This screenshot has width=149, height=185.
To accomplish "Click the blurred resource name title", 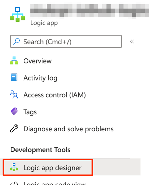I will (x=90, y=11).
